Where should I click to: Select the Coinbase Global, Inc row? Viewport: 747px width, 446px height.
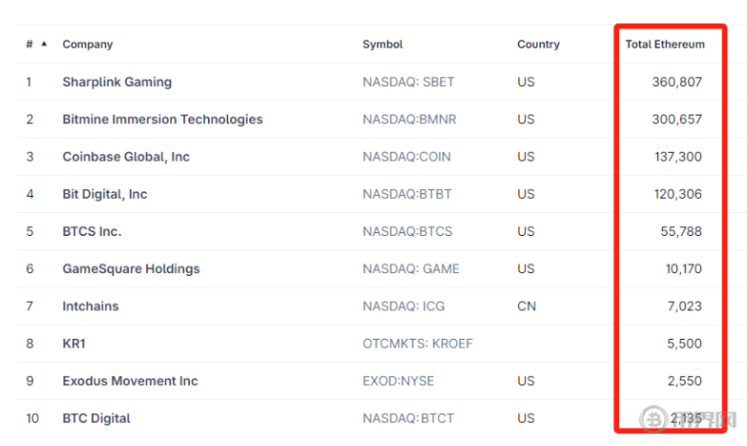coord(126,157)
